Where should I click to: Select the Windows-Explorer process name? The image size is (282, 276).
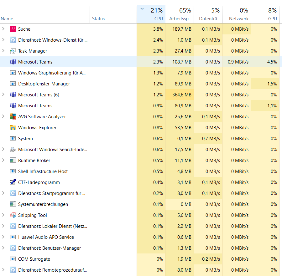tap(37, 128)
